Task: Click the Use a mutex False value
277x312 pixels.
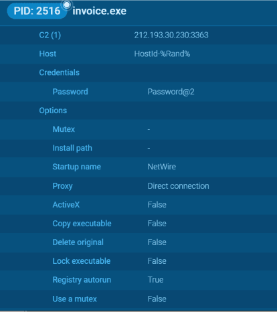Action: (x=157, y=299)
